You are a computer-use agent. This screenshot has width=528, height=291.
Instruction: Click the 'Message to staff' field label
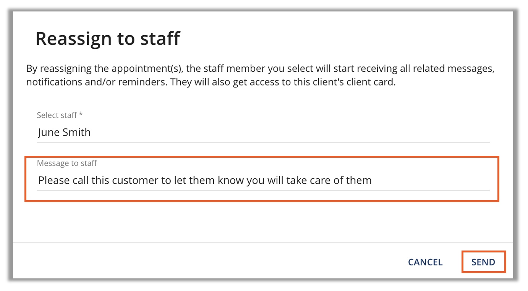coord(67,163)
